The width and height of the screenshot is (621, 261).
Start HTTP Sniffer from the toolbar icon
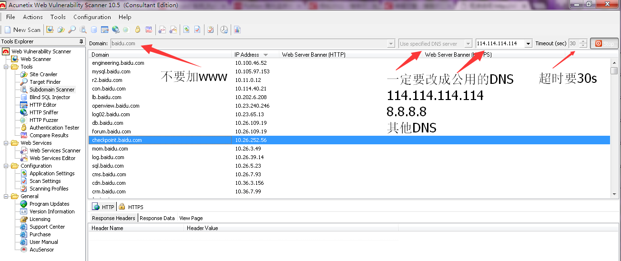click(116, 30)
